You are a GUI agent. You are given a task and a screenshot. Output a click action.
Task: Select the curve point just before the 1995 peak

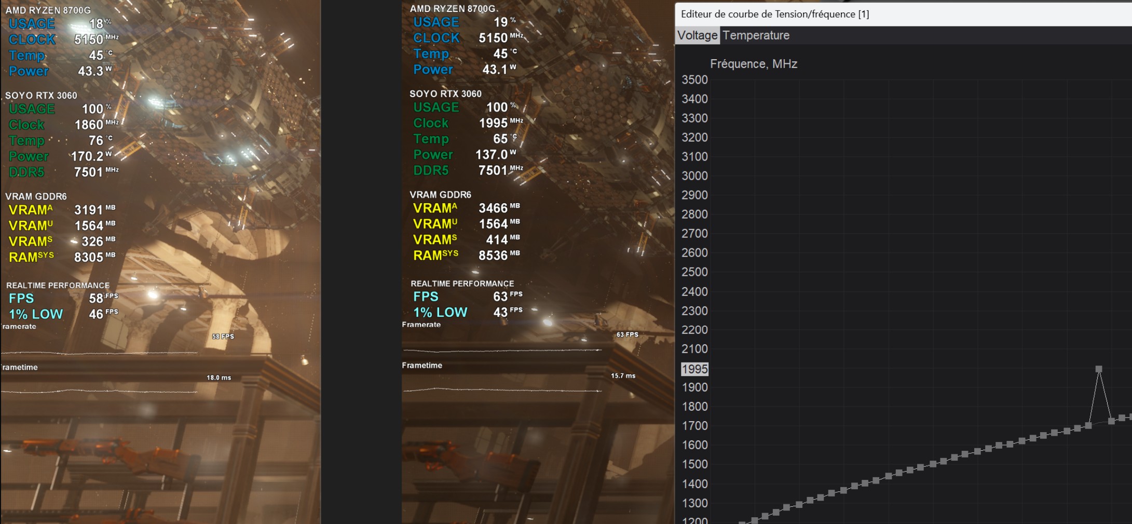(x=1088, y=425)
